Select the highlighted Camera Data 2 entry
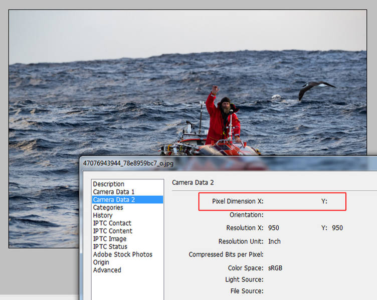377x300 pixels. click(127, 199)
